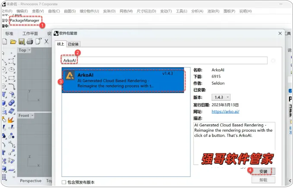Click the release date 2023年3月13日

click(x=225, y=105)
